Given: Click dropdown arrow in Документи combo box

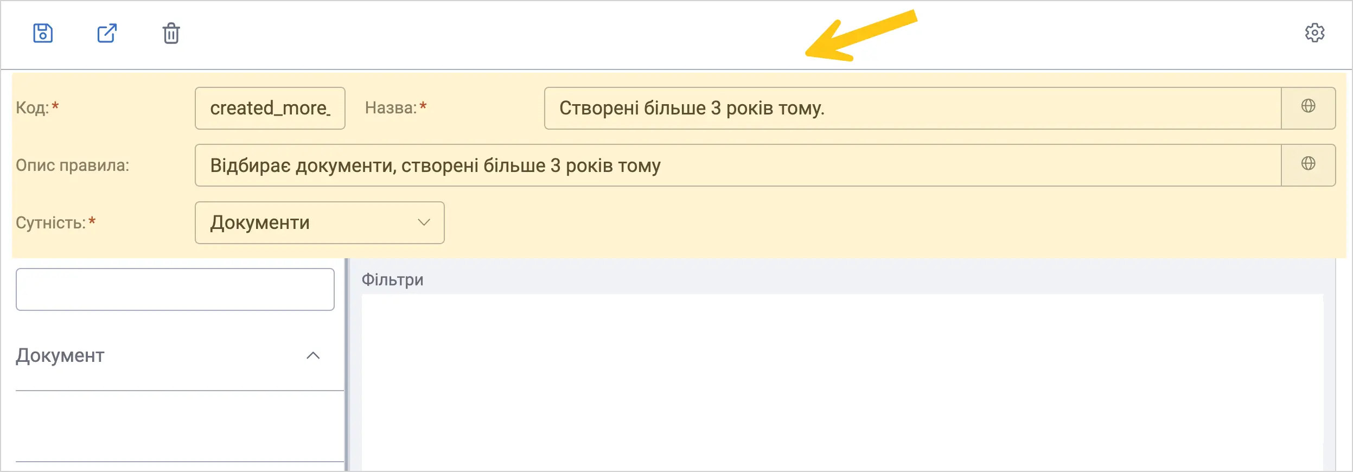Looking at the screenshot, I should coord(424,222).
